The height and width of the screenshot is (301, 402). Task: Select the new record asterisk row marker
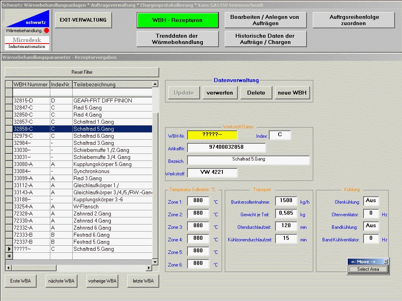pyautogui.click(x=9, y=256)
